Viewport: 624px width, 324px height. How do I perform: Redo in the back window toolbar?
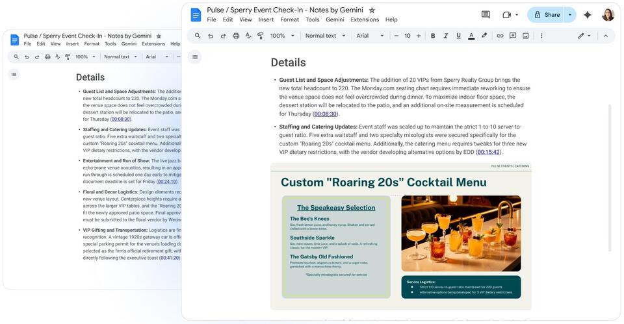[x=37, y=57]
